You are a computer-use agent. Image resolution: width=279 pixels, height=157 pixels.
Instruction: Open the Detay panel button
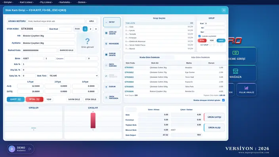112,22
